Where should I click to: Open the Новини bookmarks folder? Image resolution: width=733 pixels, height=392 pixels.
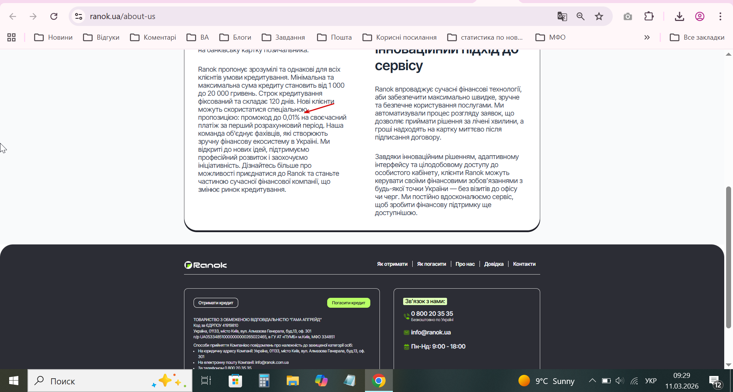click(53, 37)
